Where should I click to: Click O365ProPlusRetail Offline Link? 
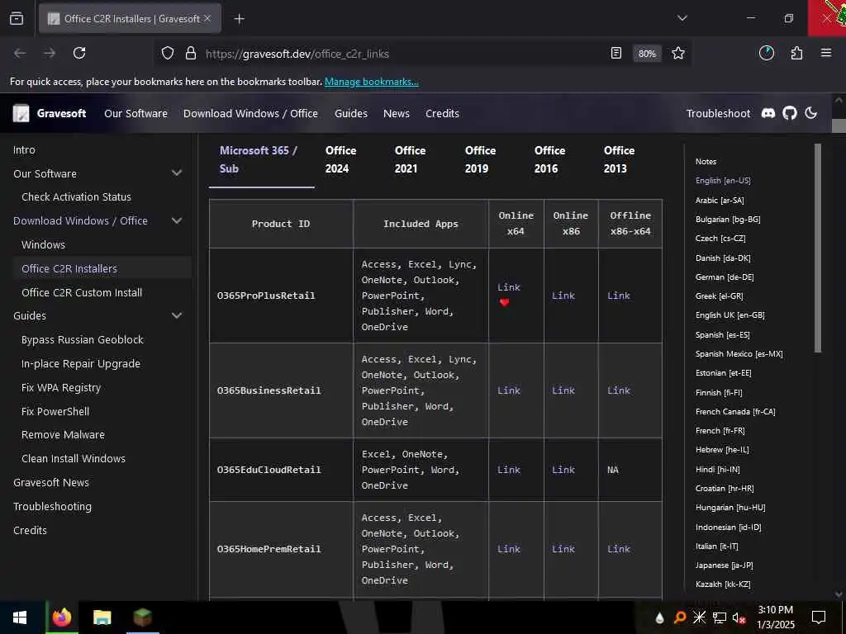click(618, 296)
